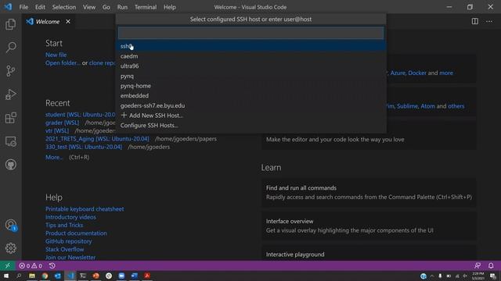
Task: Open Source Control view
Action: pyautogui.click(x=10, y=71)
